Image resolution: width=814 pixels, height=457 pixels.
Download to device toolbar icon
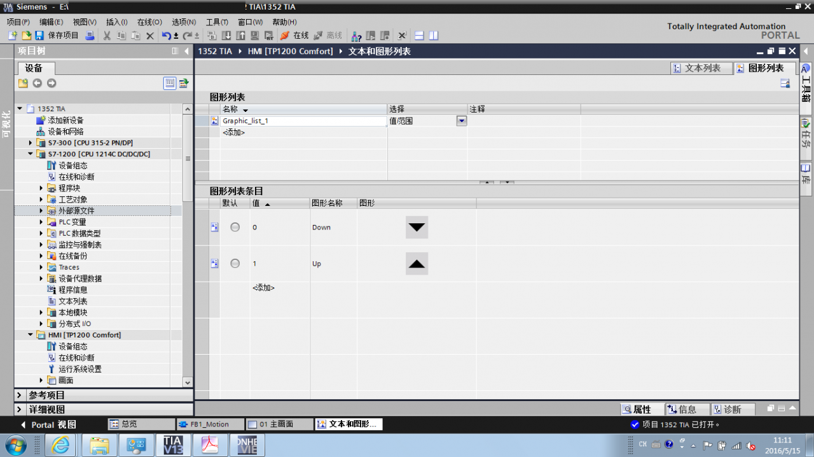(x=227, y=36)
